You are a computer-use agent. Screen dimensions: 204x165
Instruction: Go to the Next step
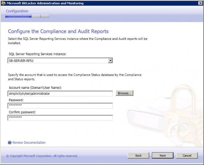pos(163,155)
